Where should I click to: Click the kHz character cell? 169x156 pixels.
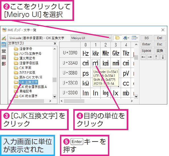point(96,53)
